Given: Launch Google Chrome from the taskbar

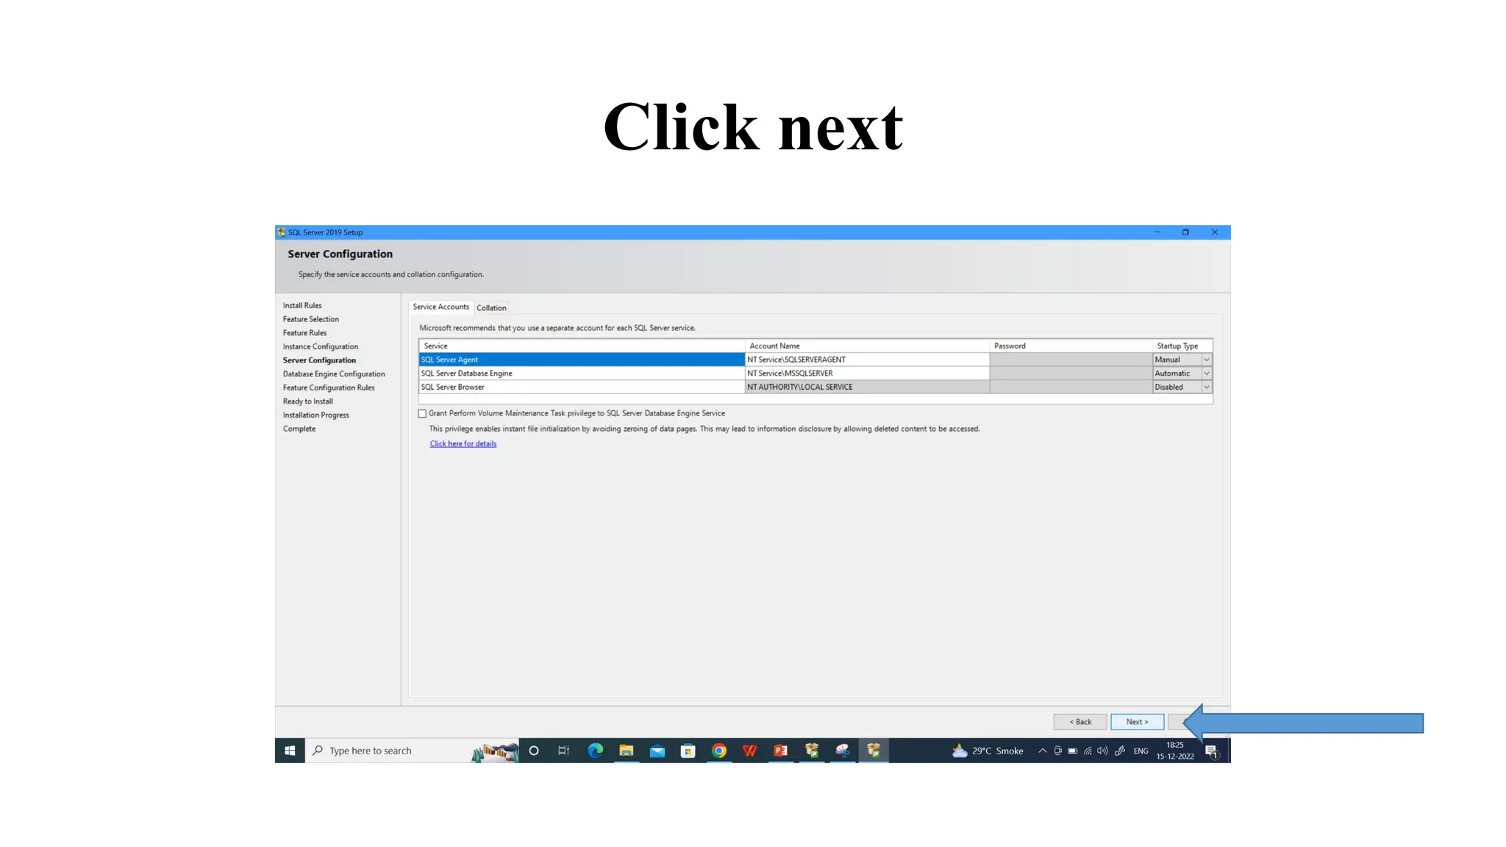Looking at the screenshot, I should tap(719, 751).
